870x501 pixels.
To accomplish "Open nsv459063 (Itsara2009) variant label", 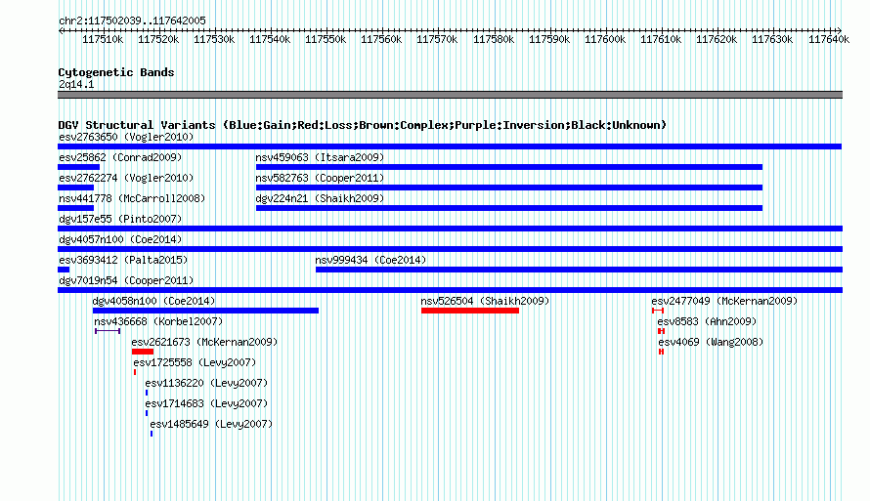I will 320,157.
